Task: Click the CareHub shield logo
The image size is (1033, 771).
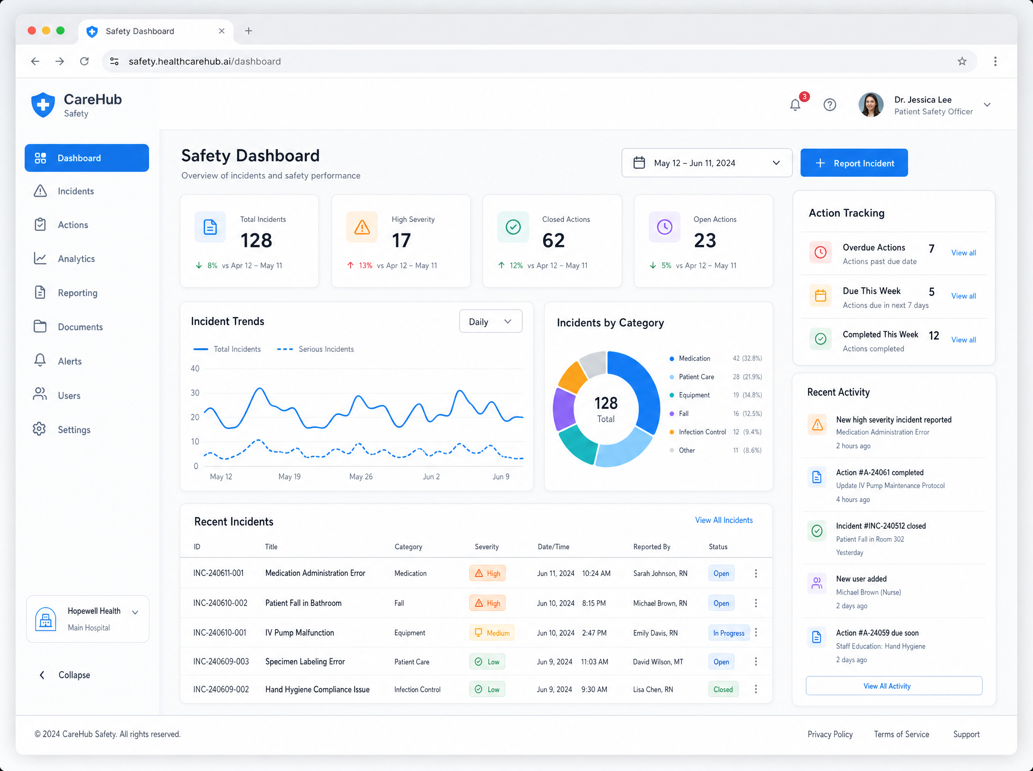Action: coord(43,104)
